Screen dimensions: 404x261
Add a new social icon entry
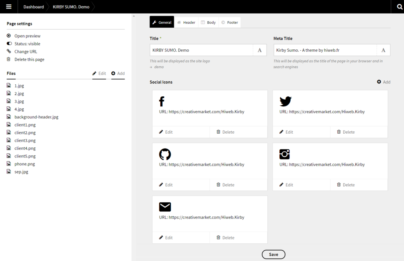click(383, 82)
